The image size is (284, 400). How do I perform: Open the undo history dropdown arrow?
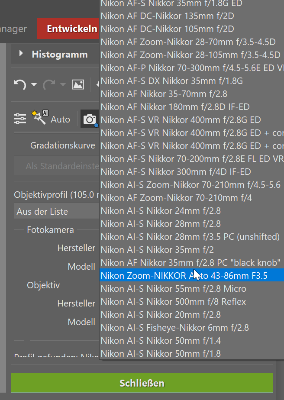(34, 85)
